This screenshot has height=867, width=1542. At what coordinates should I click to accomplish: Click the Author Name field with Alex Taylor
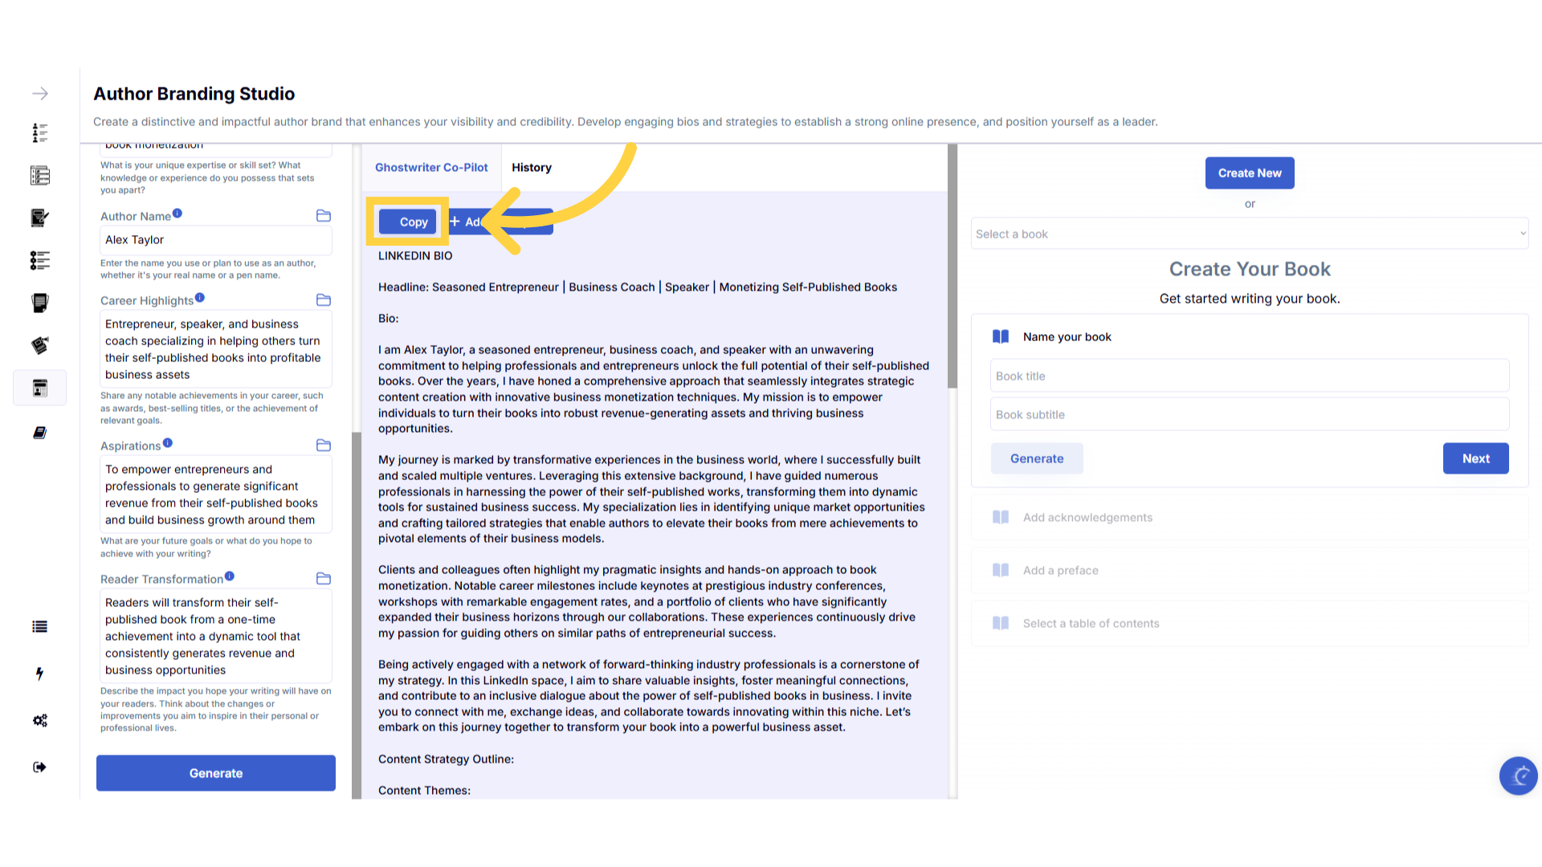coord(216,240)
